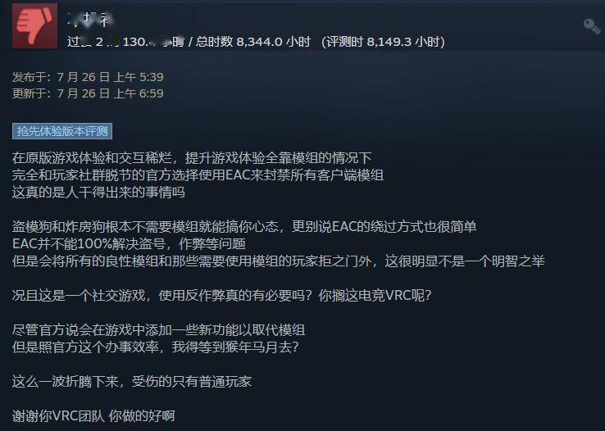This screenshot has width=605, height=431.
Task: Click the line starting 盗模狗和炸房狗
Action: [244, 226]
